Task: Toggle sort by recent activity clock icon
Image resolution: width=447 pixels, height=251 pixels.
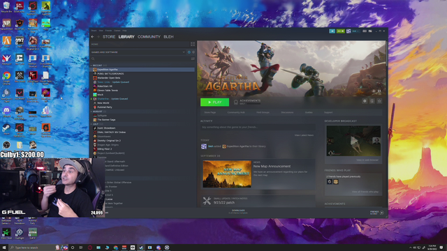Action: [189, 52]
